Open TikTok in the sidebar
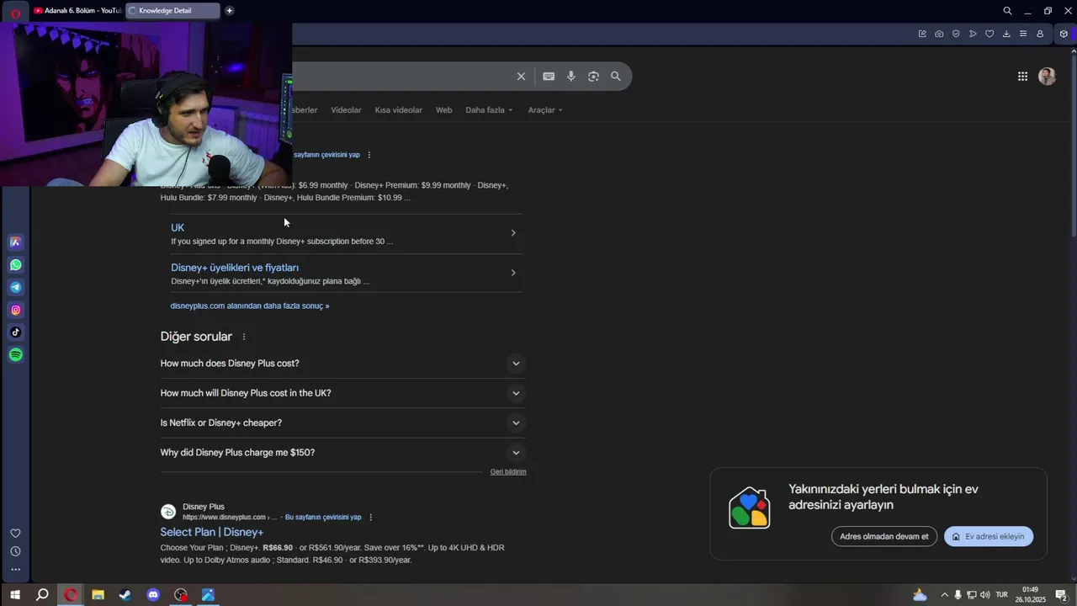Viewport: 1077px width, 606px height. [15, 332]
